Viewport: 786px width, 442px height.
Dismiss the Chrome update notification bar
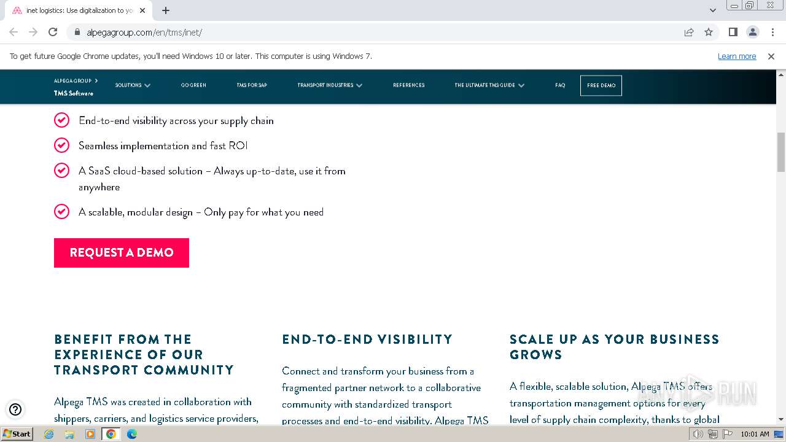[x=771, y=56]
